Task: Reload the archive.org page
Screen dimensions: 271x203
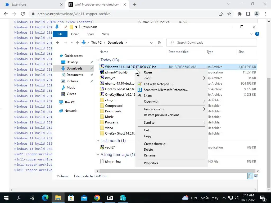Action: [23, 14]
